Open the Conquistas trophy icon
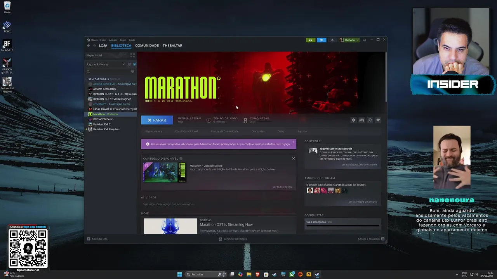This screenshot has width=497, height=279. [x=245, y=120]
